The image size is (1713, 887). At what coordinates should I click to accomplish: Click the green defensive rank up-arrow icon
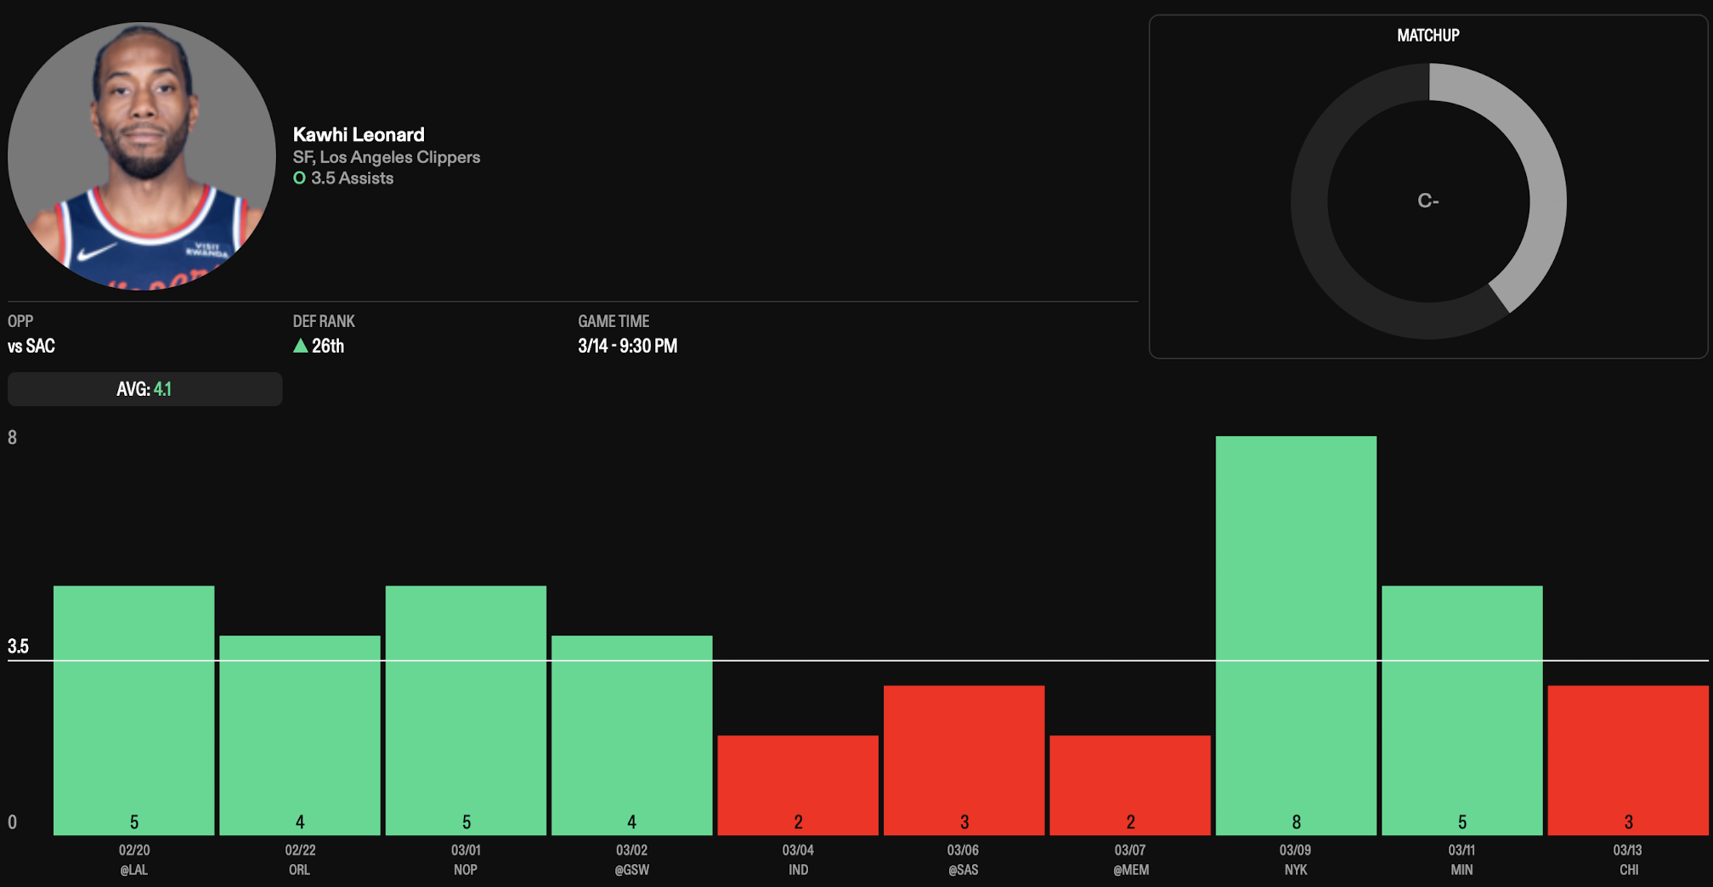300,346
